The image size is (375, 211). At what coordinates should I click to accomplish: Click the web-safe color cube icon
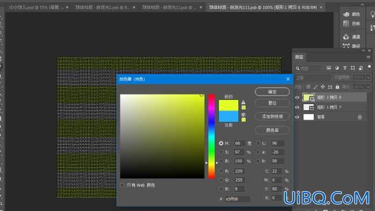[243, 114]
